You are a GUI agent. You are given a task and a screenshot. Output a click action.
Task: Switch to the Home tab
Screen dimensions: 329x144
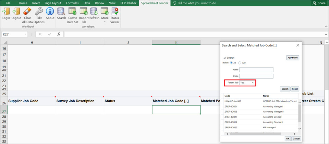(x=23, y=3)
